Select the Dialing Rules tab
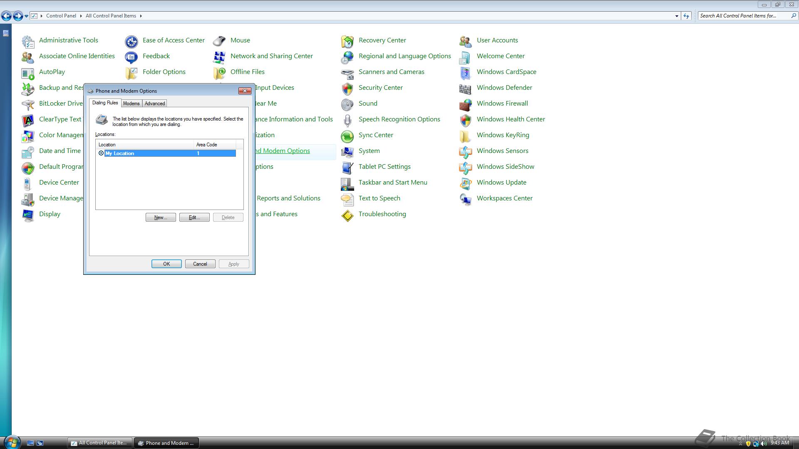 pos(105,103)
